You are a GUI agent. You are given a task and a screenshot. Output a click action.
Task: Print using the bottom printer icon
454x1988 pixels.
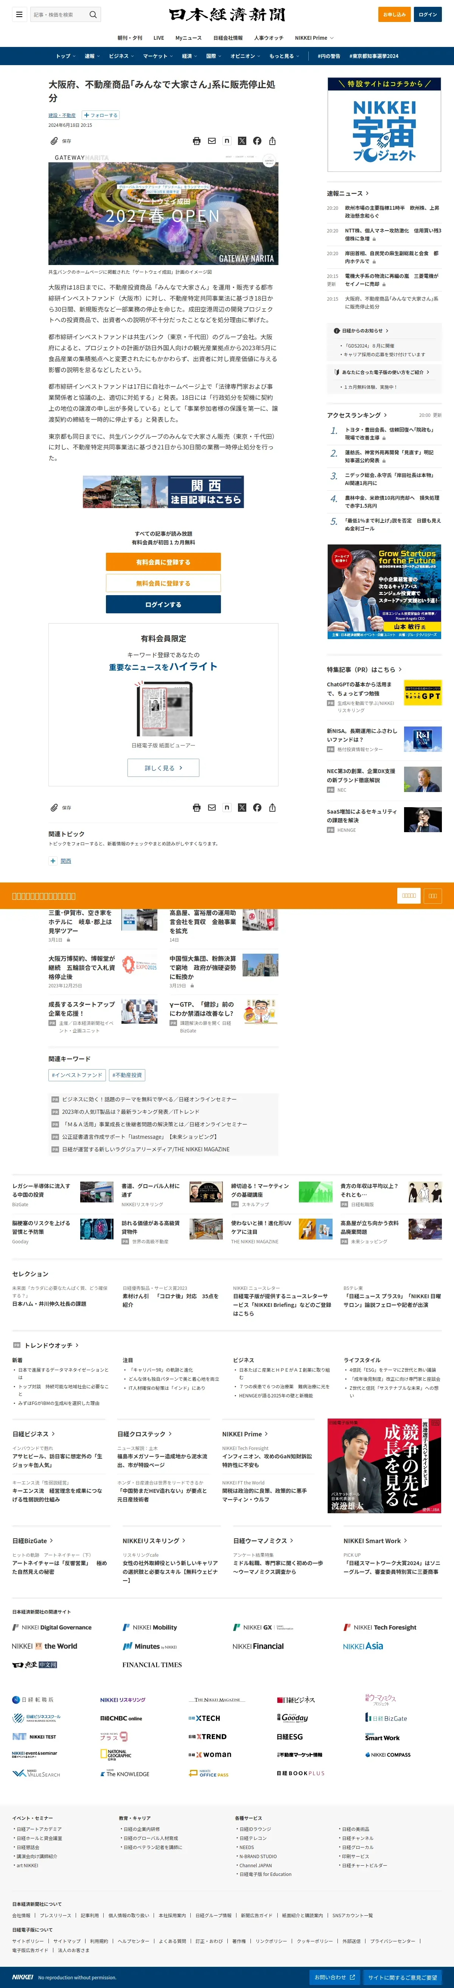coord(197,807)
